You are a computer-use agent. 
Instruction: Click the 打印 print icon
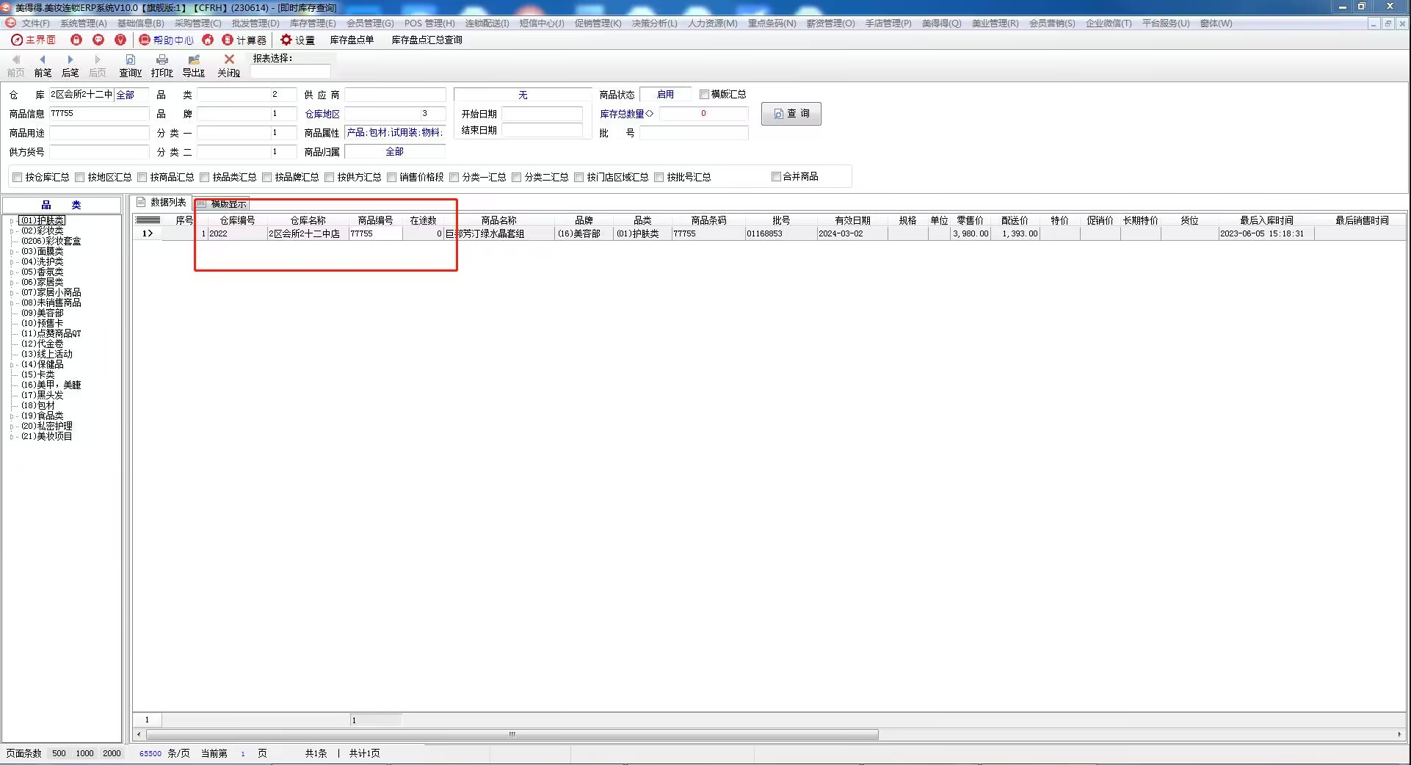tap(162, 65)
